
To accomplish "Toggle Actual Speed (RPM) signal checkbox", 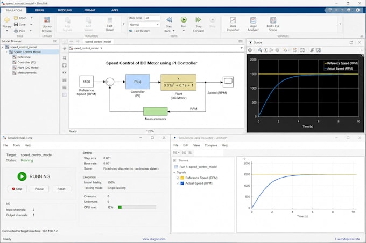I will pos(178,183).
